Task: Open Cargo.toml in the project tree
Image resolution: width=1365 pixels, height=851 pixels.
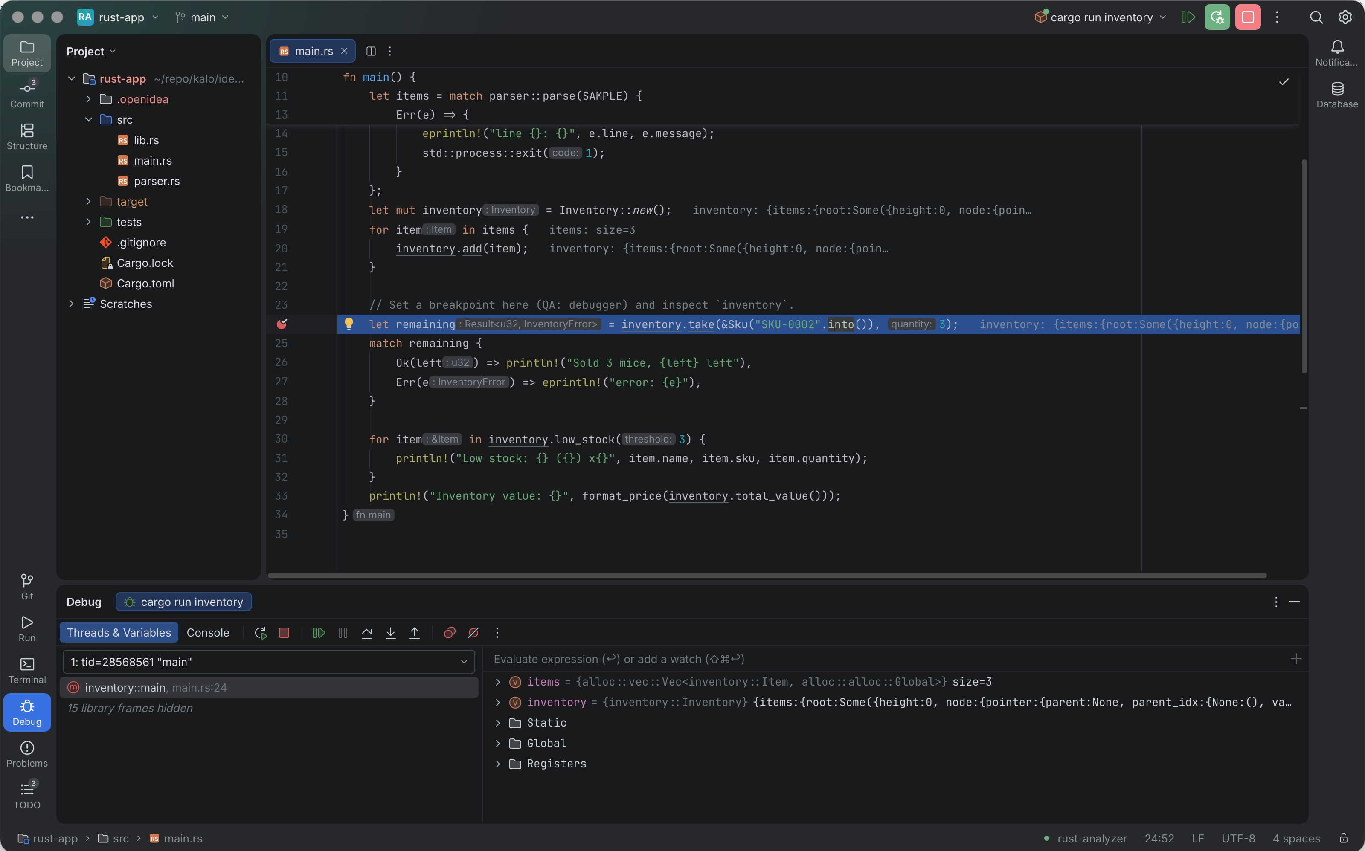Action: click(145, 283)
